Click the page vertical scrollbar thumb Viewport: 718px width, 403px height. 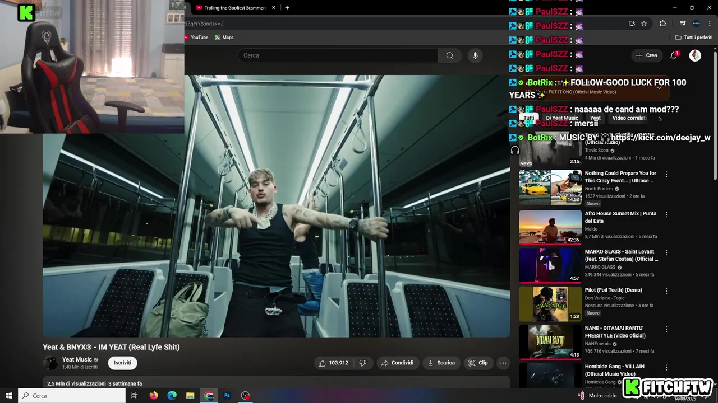tap(715, 115)
